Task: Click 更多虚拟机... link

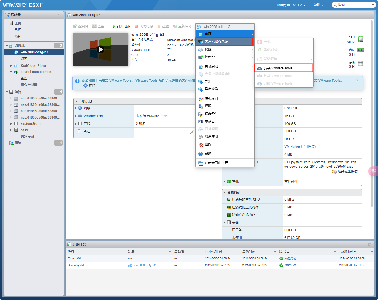Action: [x=30, y=85]
